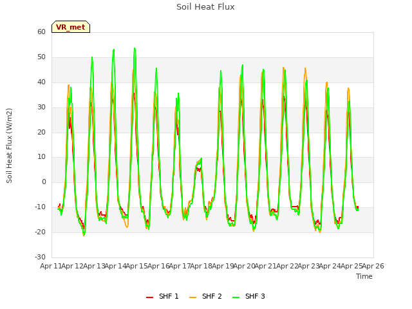412x309 pixels.
Task: Click the Time axis label
Action: click(364, 276)
